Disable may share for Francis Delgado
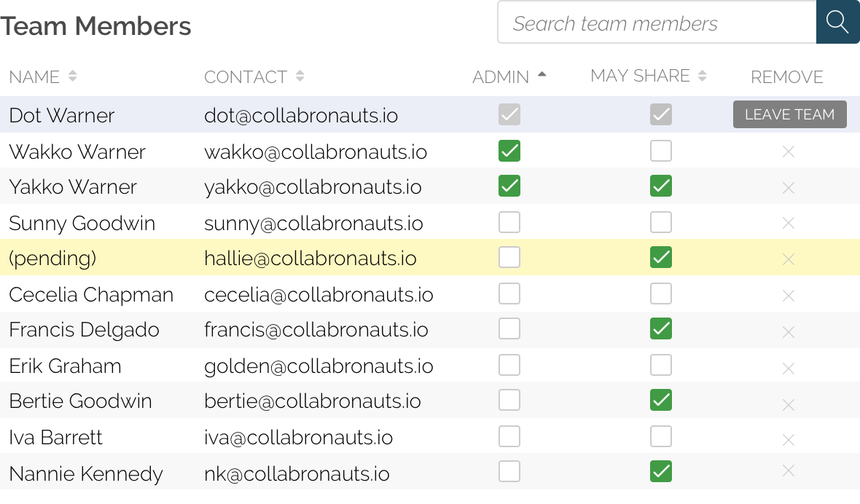This screenshot has width=860, height=504. tap(660, 329)
